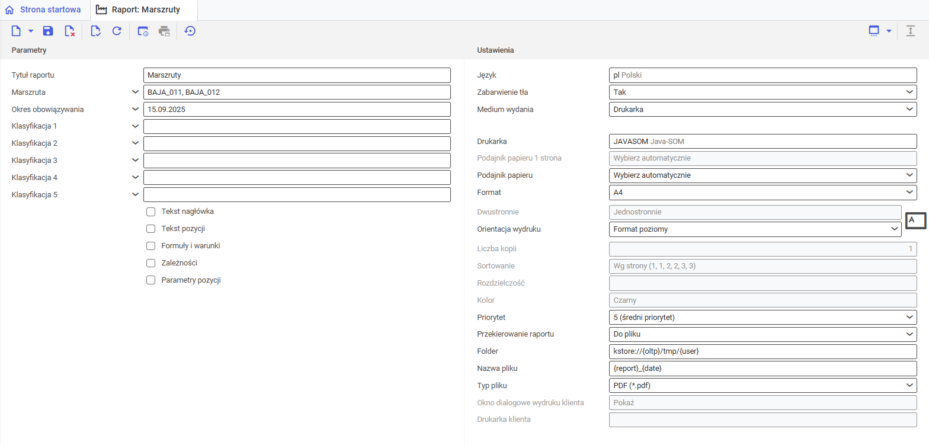Click the Tytuł raportu input field
929x445 pixels.
click(296, 75)
